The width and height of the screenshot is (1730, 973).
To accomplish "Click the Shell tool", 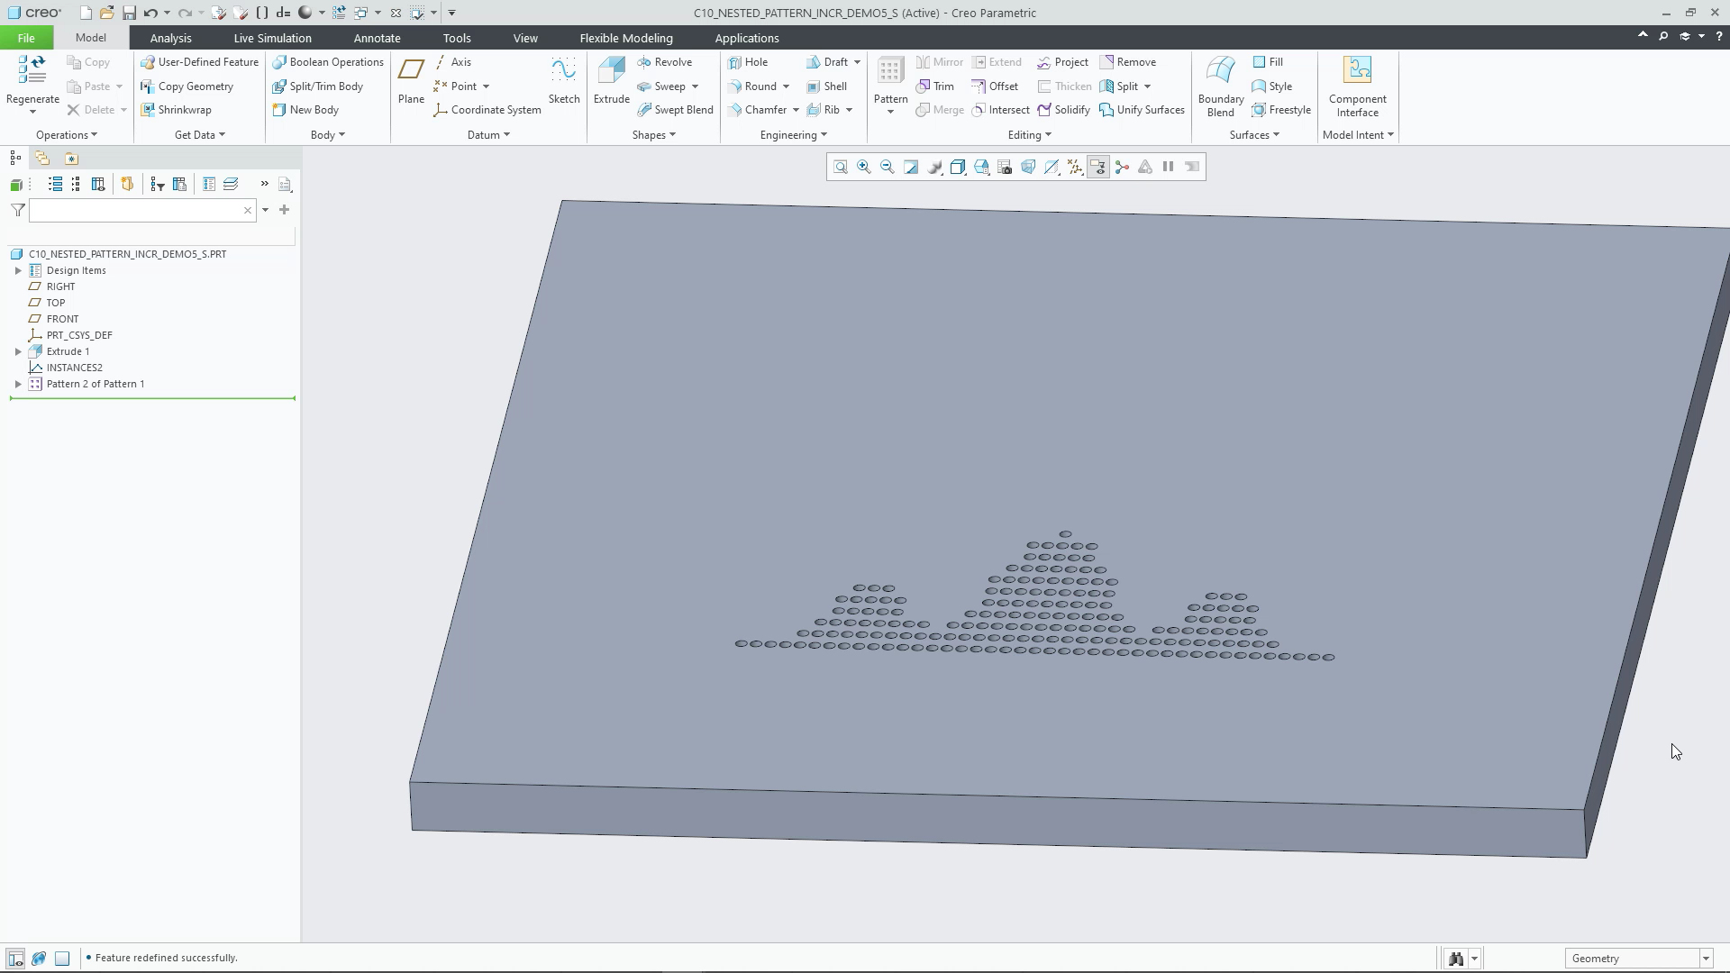I will (826, 86).
